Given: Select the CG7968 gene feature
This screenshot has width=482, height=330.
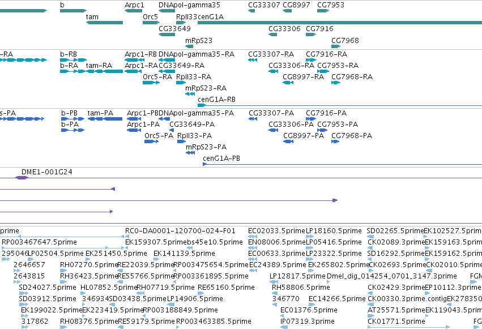Looking at the screenshot, I should 336,46.
